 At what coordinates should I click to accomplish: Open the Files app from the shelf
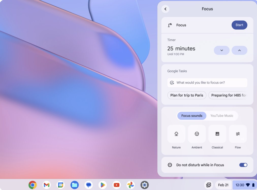(75, 185)
